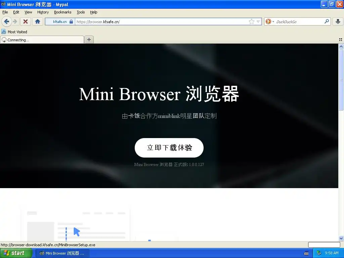
Task: Open the Most Visited bookmarks folder
Action: click(x=14, y=32)
